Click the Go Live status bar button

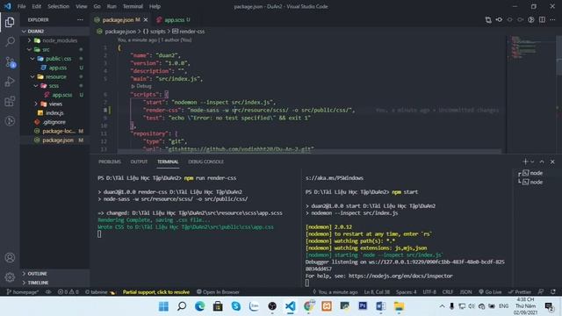click(x=490, y=292)
